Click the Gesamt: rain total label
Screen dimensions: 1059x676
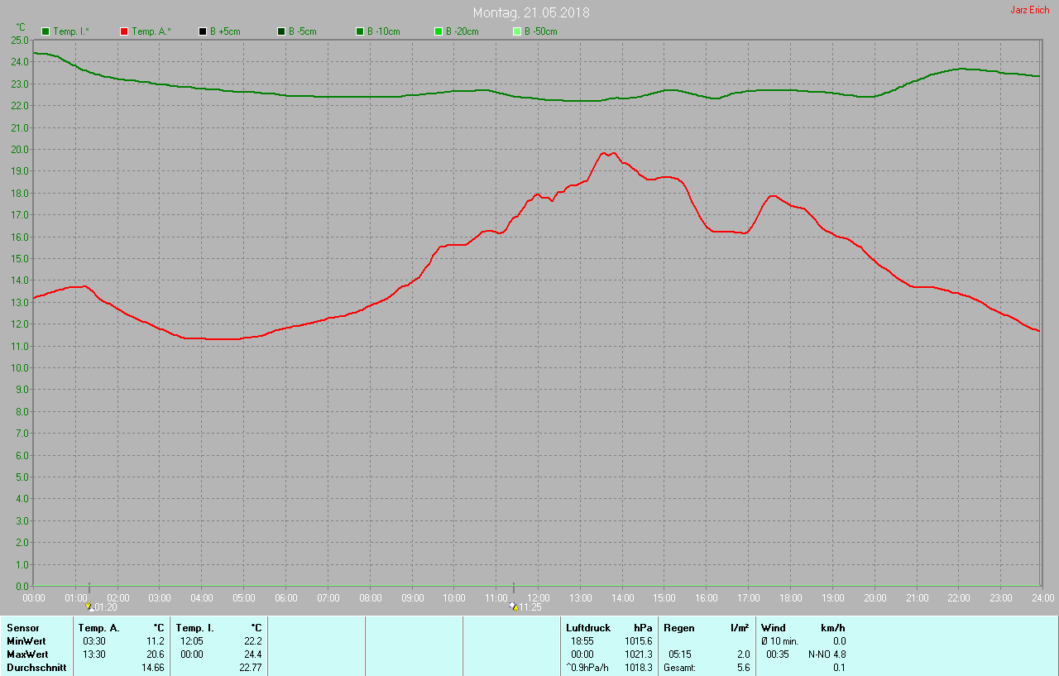(x=679, y=668)
